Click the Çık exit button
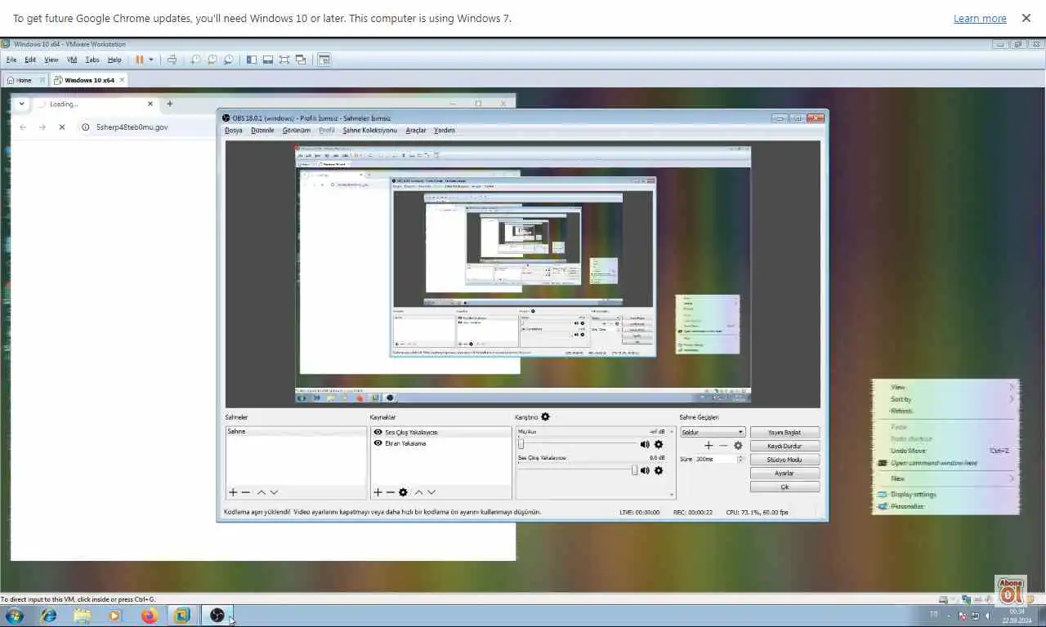 (x=784, y=487)
